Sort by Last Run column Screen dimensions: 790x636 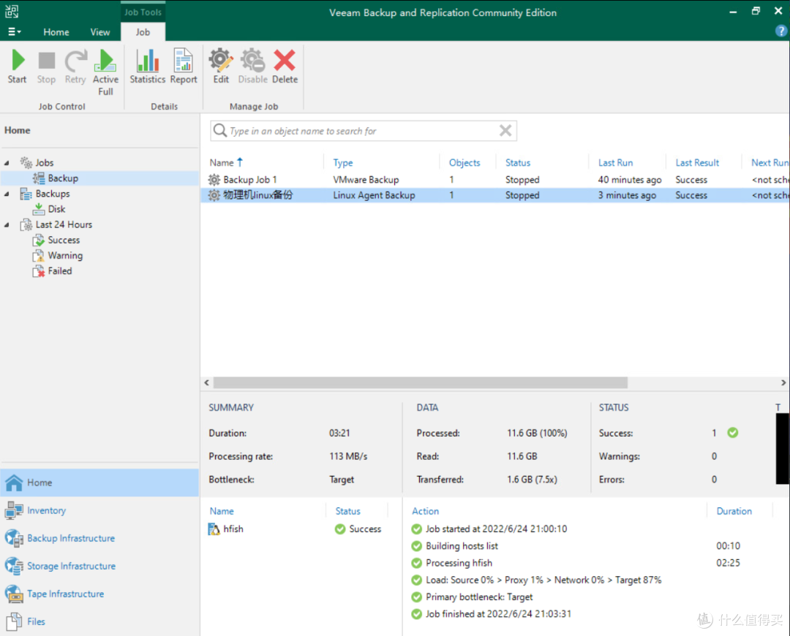[615, 162]
